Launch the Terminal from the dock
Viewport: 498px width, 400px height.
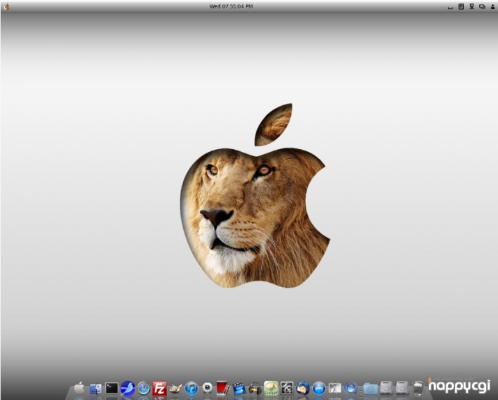pos(112,388)
